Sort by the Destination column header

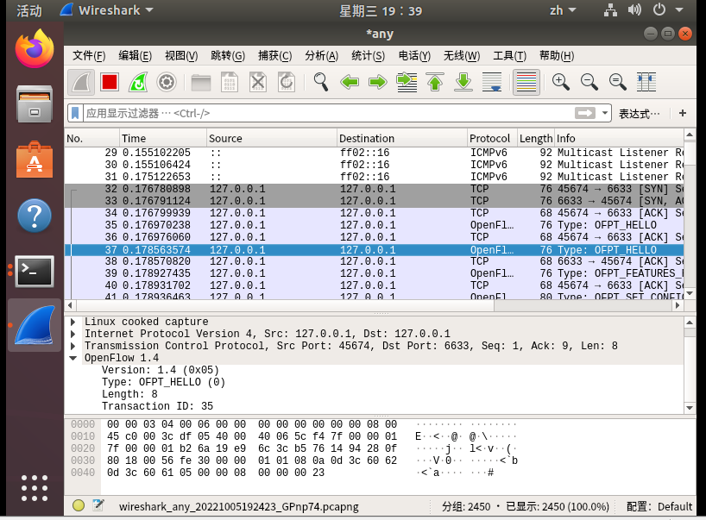pos(402,138)
